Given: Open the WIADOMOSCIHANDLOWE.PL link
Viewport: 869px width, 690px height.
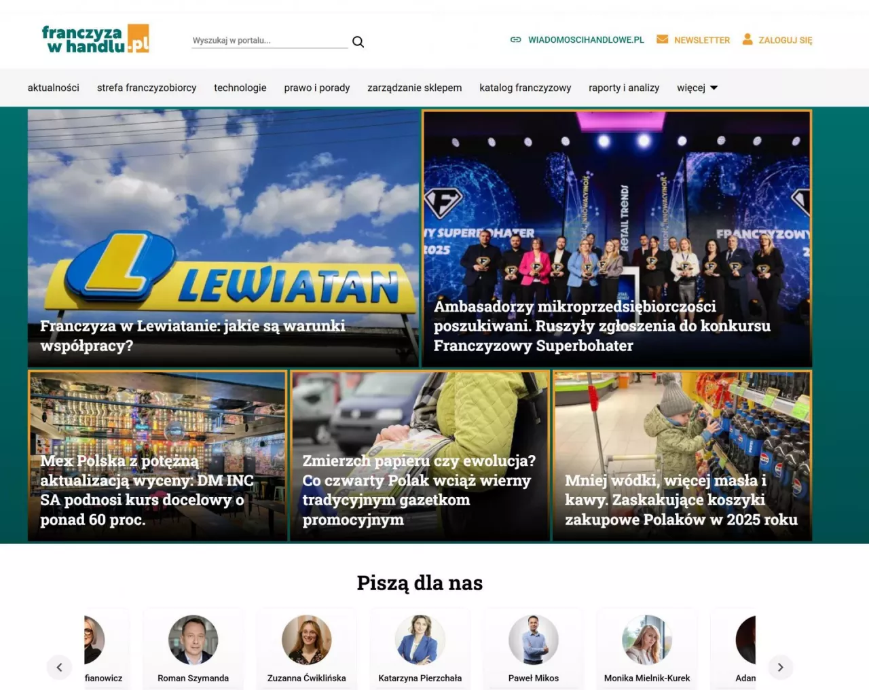Looking at the screenshot, I should pos(586,40).
